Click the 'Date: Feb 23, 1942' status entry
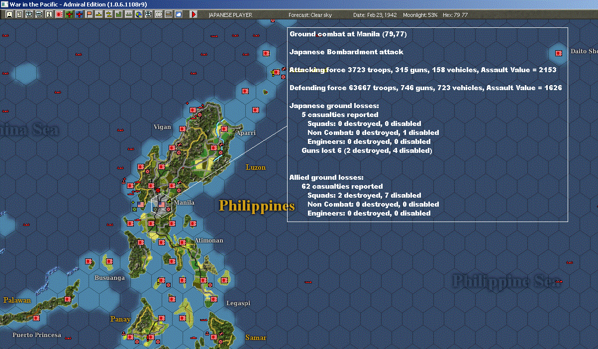The width and height of the screenshot is (598, 349). (x=375, y=15)
